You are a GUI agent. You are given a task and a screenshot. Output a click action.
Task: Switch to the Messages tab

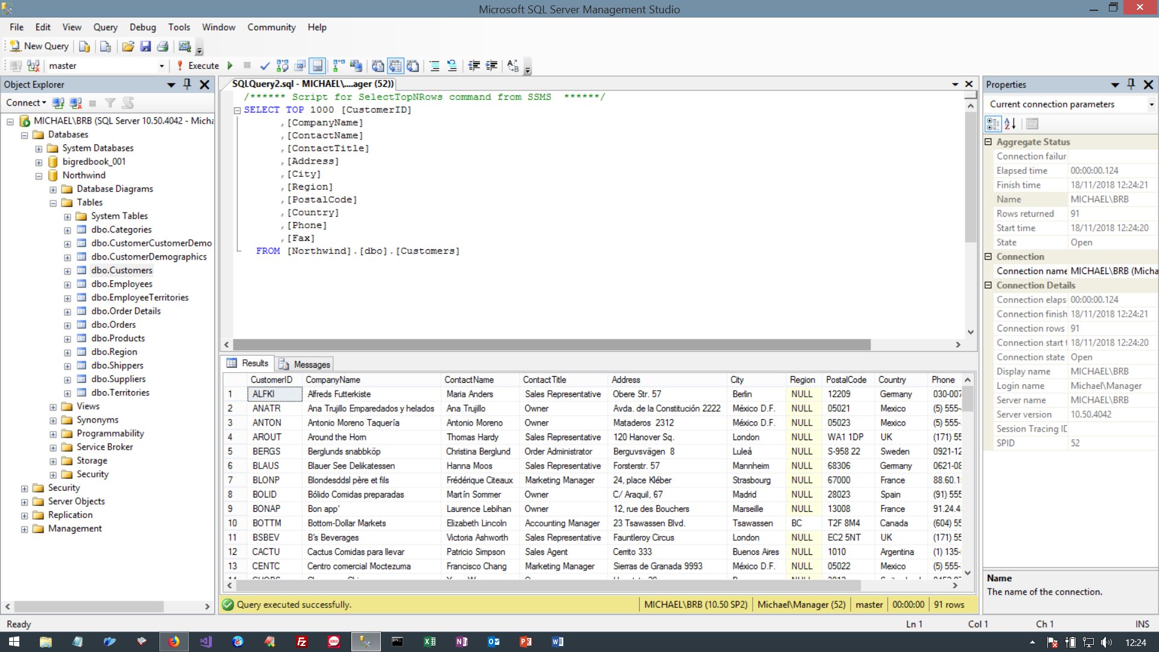coord(305,364)
